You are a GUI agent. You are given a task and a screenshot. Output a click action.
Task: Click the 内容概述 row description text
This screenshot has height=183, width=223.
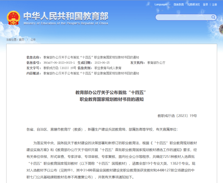91,73
